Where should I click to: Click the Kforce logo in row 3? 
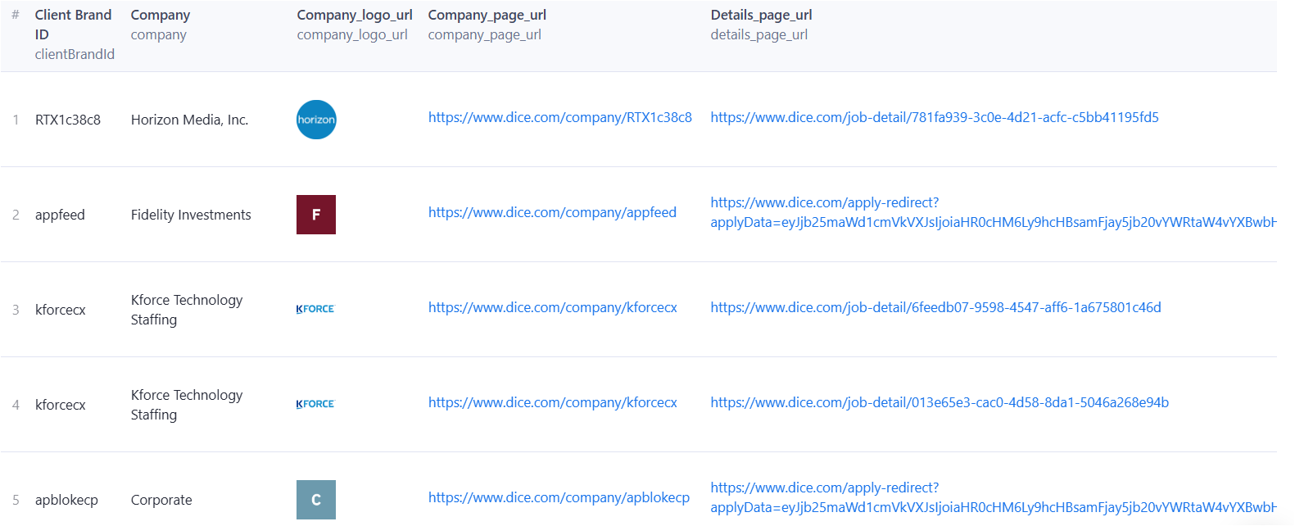[315, 309]
